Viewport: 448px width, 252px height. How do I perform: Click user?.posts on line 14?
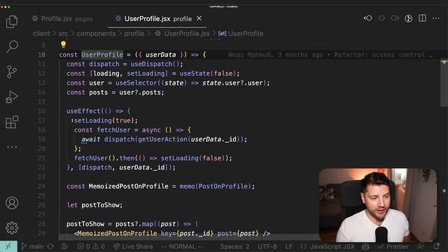pos(140,92)
